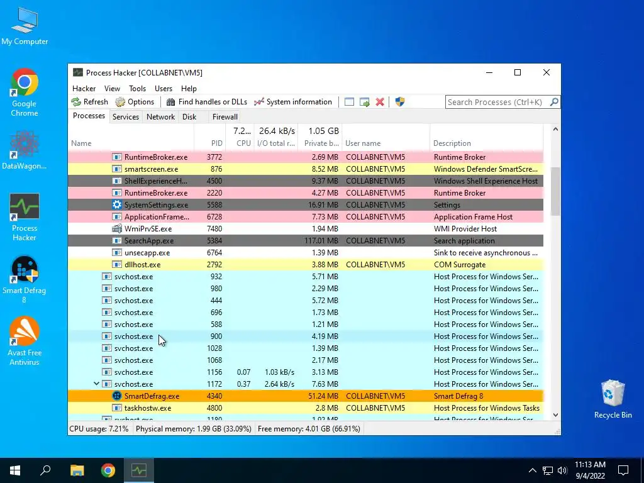Select svchost.exe with PID 932
The image size is (644, 483).
306,277
